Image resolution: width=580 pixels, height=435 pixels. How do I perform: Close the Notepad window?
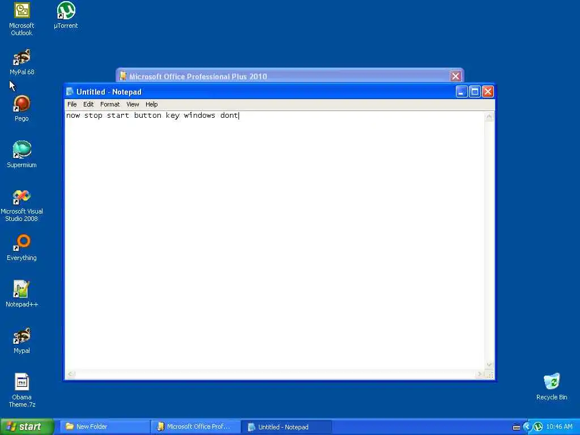click(488, 92)
